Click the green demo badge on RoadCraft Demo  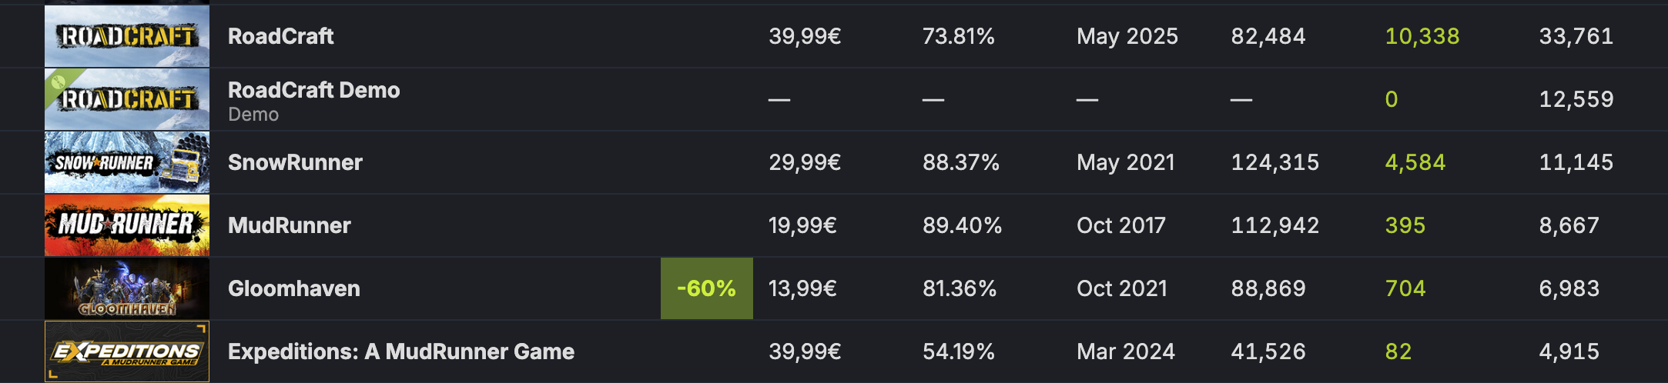(59, 82)
